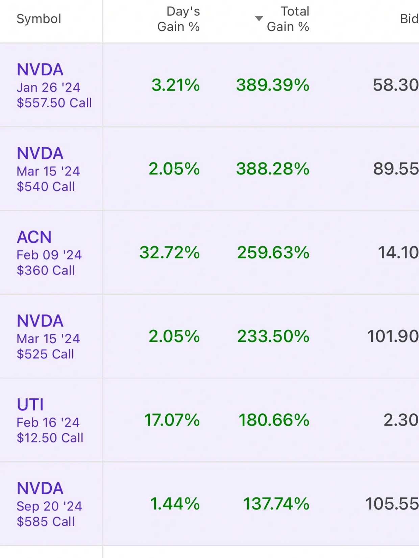Sort by the Symbol column header
This screenshot has height=558, width=419.
click(x=39, y=19)
